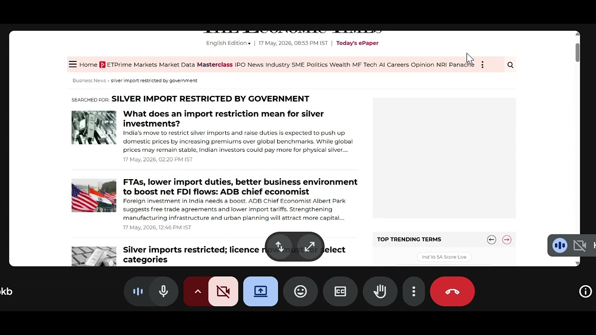Screen dimensions: 596x335
Task: Send an emoji reaction
Action: [x=300, y=292]
